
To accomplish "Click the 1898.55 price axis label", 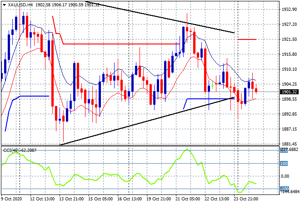I will pyautogui.click(x=289, y=99).
